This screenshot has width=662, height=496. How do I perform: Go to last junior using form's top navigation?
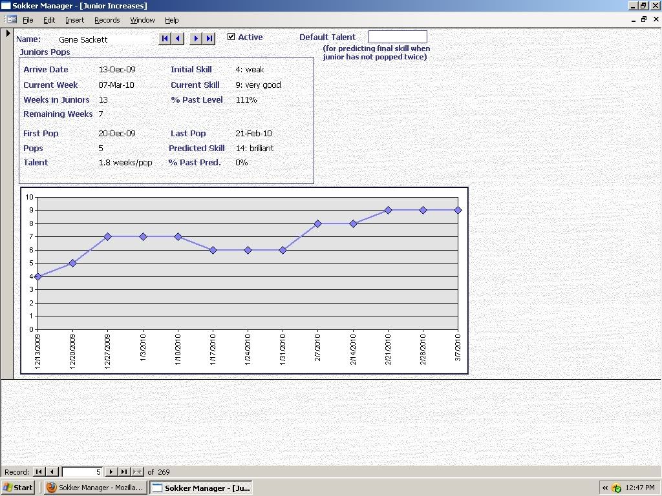209,39
